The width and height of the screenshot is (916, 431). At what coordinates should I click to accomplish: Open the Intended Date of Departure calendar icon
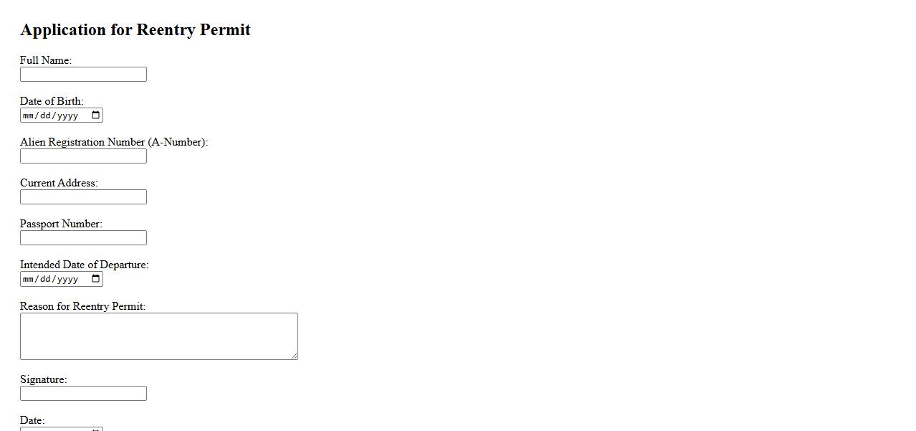click(95, 279)
